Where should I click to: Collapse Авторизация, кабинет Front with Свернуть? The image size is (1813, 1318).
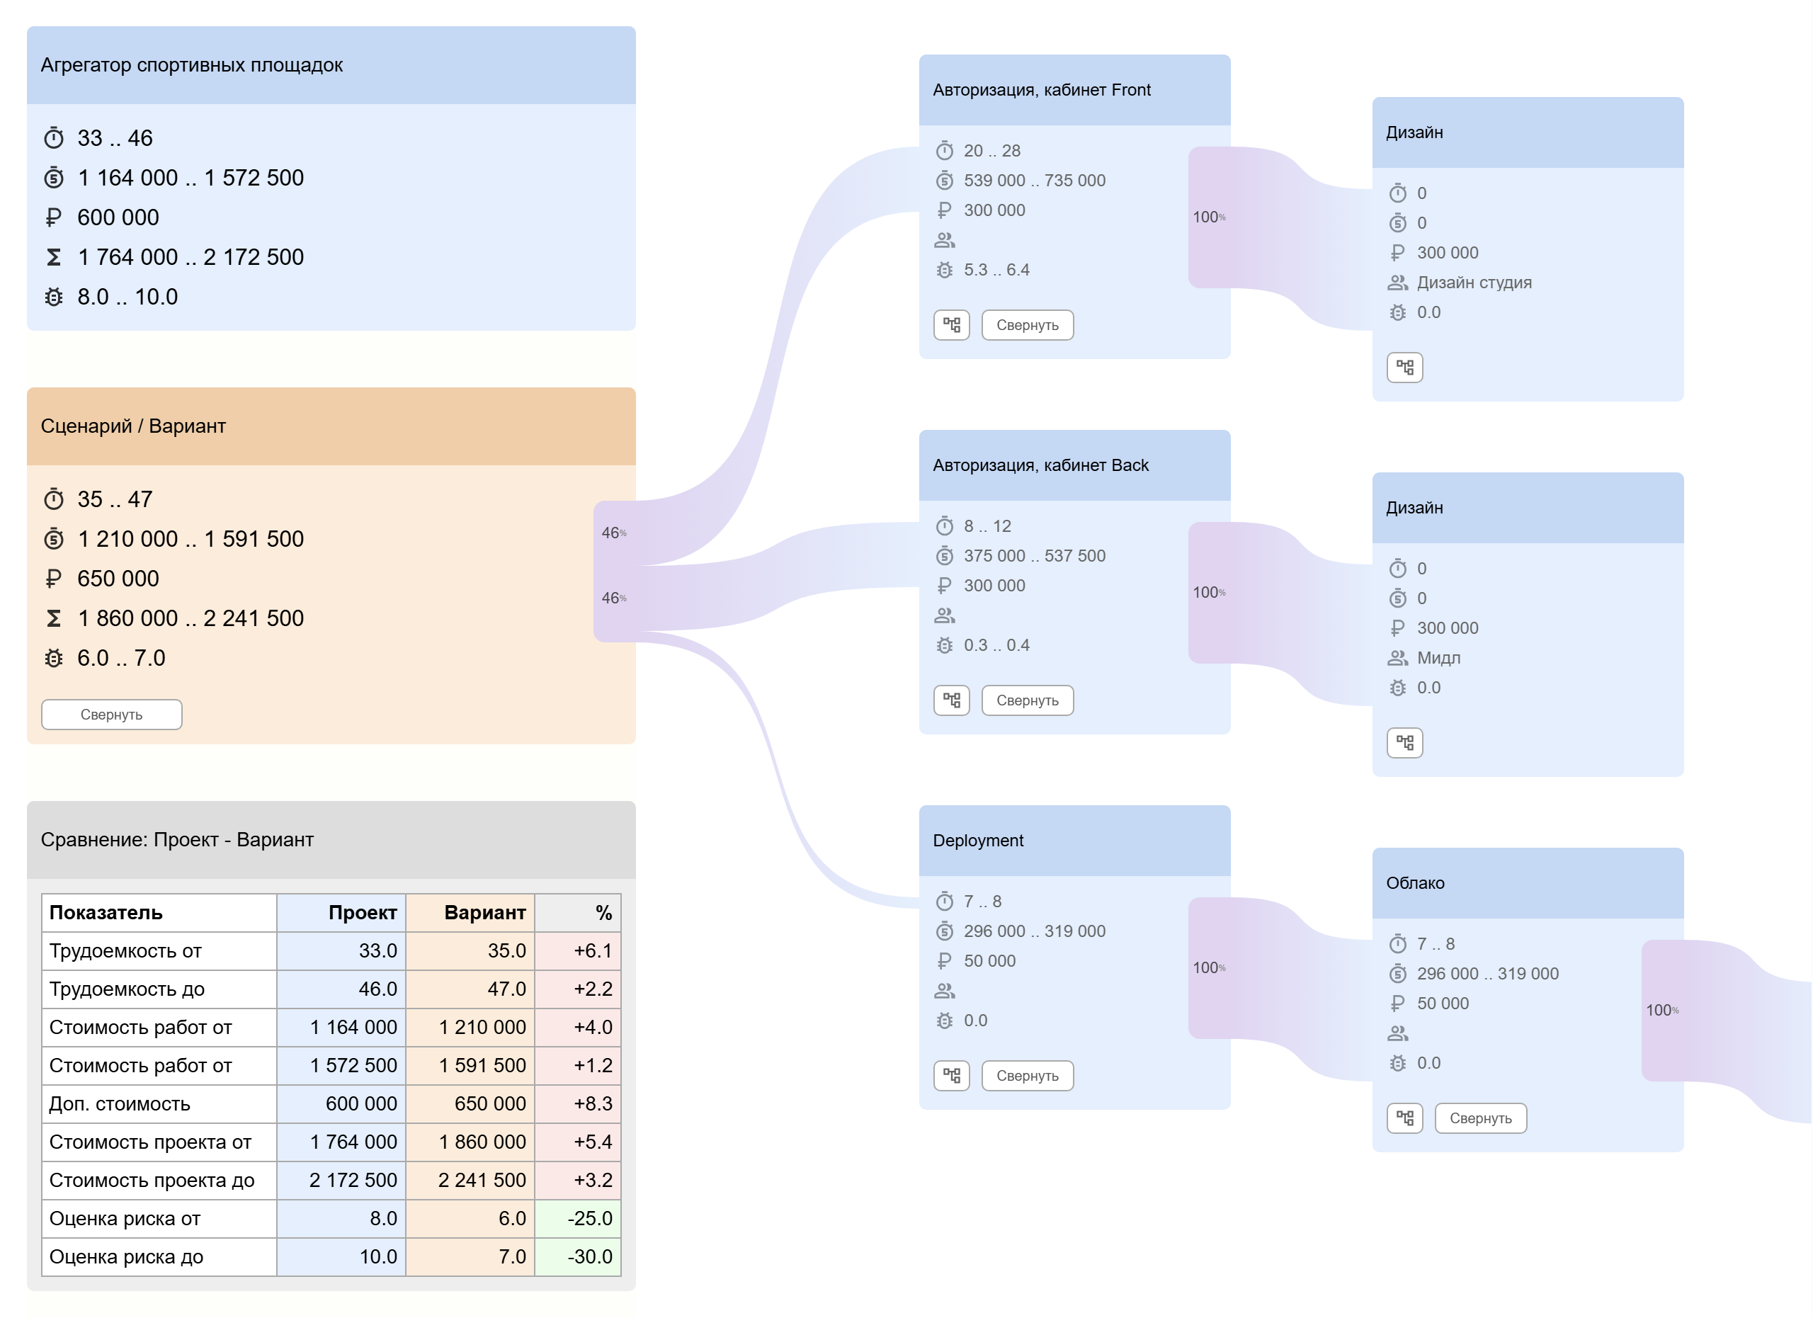1027,325
